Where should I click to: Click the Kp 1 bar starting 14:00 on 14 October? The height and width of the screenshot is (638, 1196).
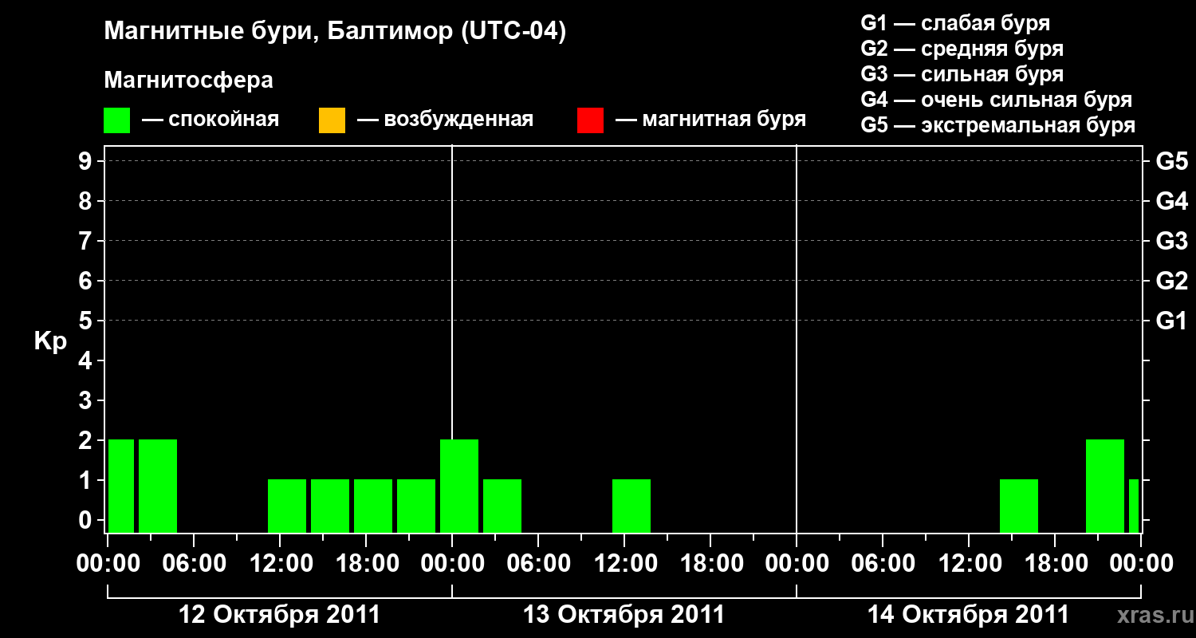(1019, 506)
